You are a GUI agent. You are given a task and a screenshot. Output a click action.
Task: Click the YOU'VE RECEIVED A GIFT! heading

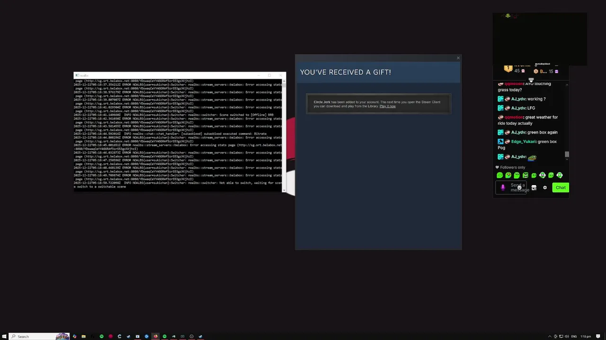pos(346,72)
